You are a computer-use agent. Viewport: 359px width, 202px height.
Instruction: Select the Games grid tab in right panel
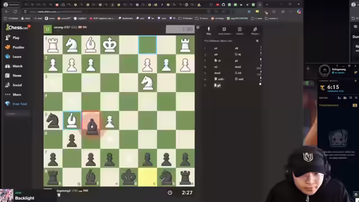point(240,30)
